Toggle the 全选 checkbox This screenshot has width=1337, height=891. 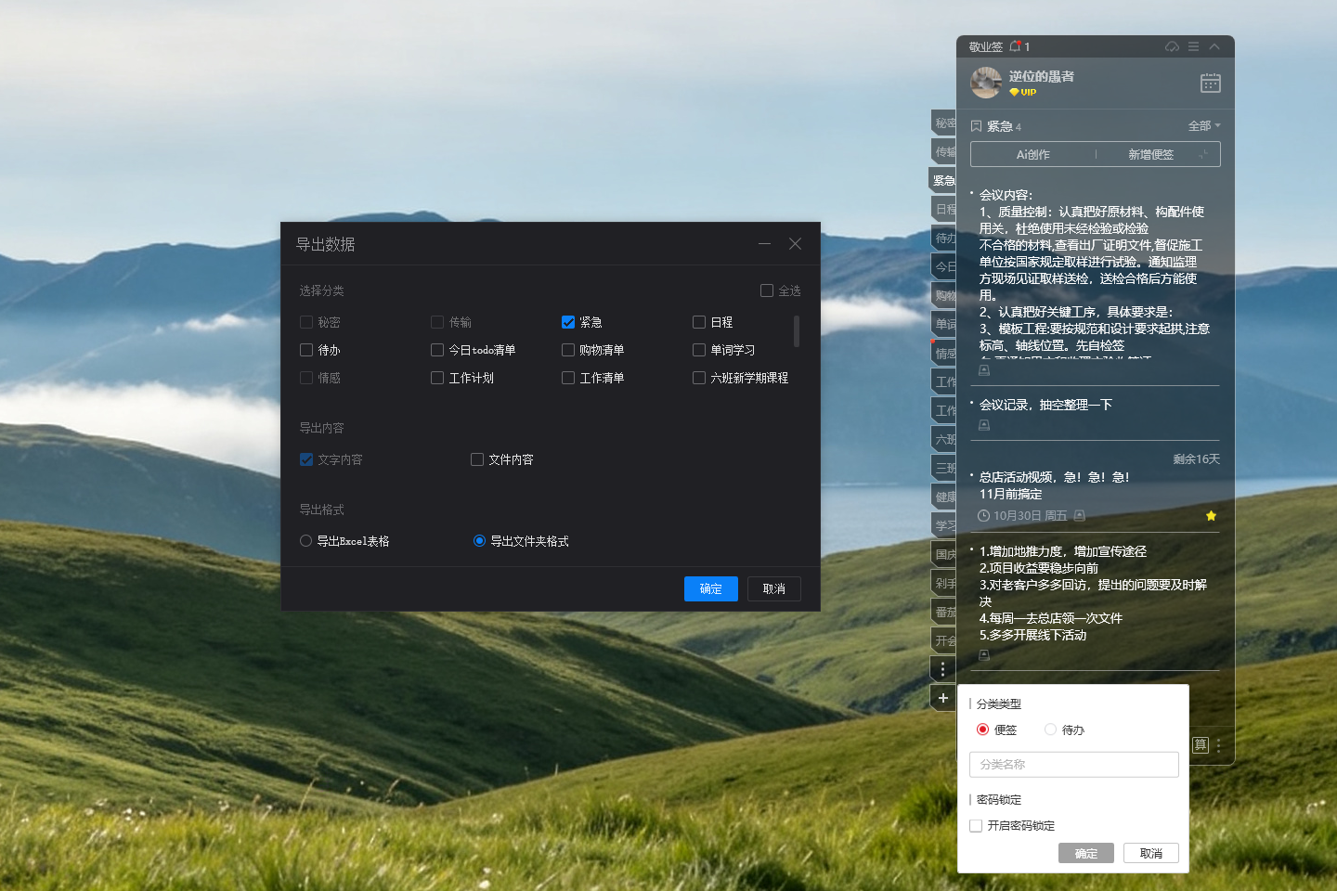767,291
